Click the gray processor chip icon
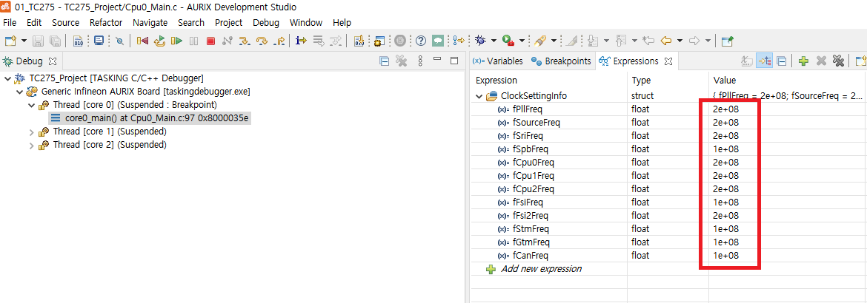Viewport: 867px width, 303px height. [x=401, y=41]
